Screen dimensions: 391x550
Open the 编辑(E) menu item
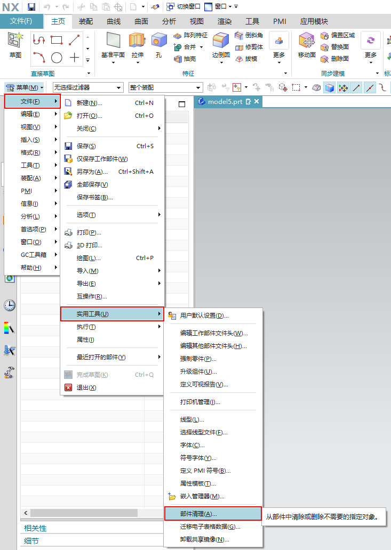click(x=33, y=114)
